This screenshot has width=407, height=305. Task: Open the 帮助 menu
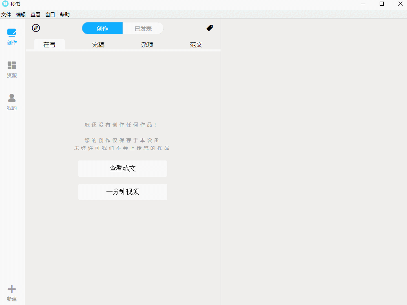coord(65,15)
